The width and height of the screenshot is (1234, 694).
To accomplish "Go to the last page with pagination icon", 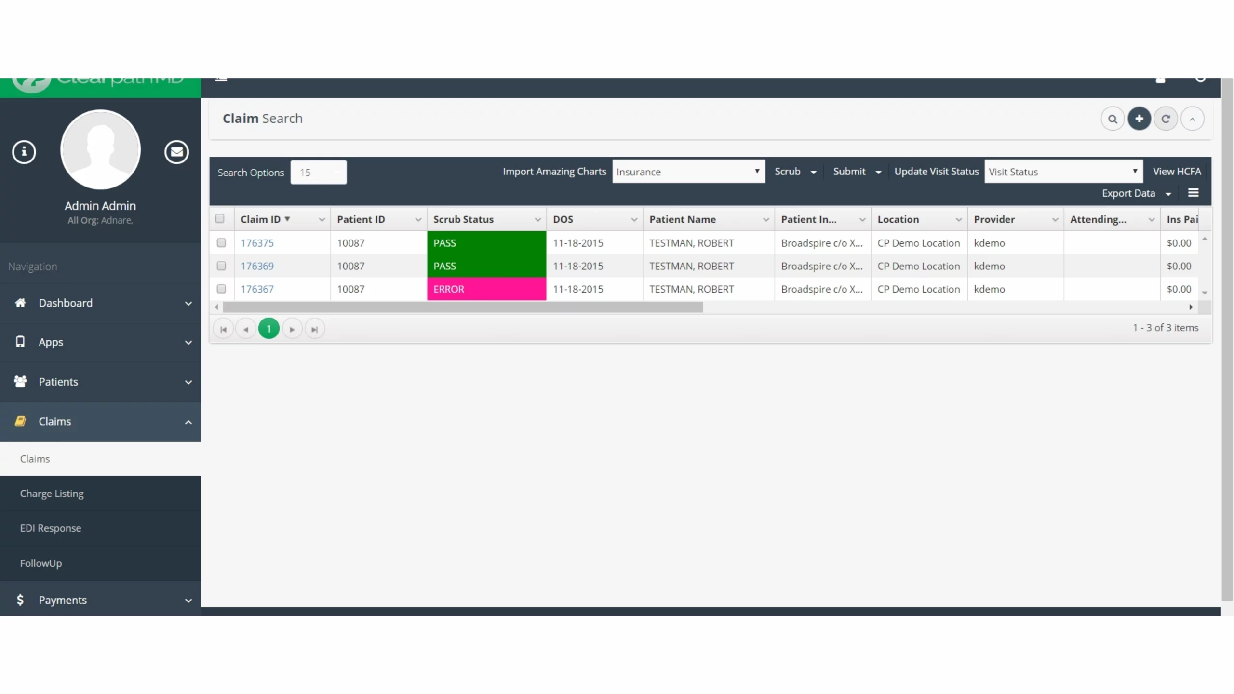I will (314, 329).
